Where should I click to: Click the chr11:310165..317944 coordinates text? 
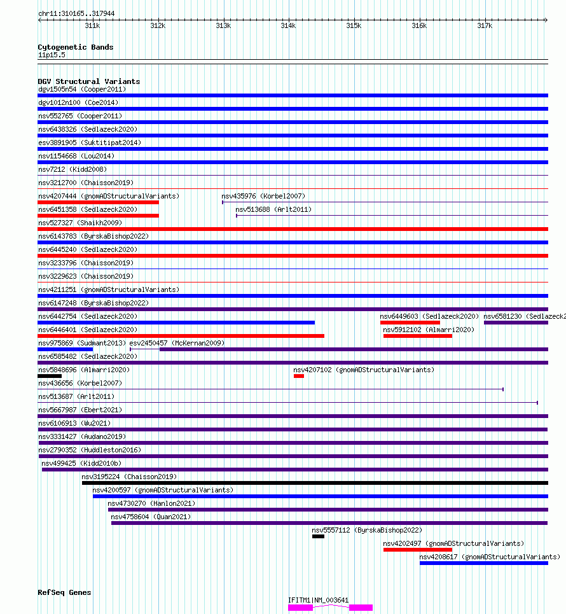coord(76,13)
